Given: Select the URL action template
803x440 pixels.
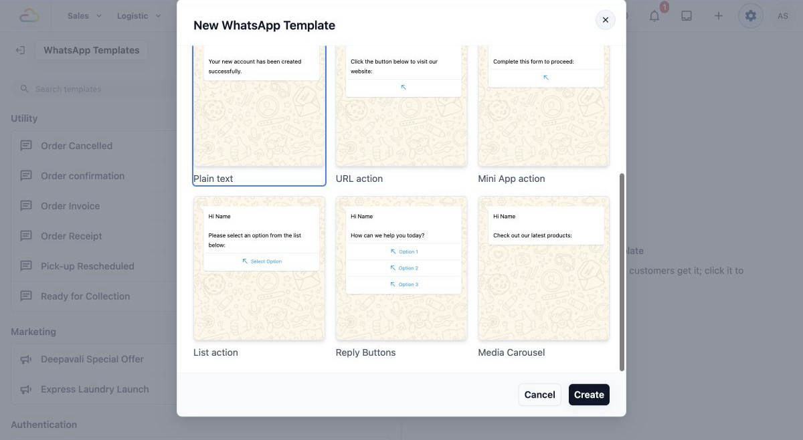Looking at the screenshot, I should [401, 115].
